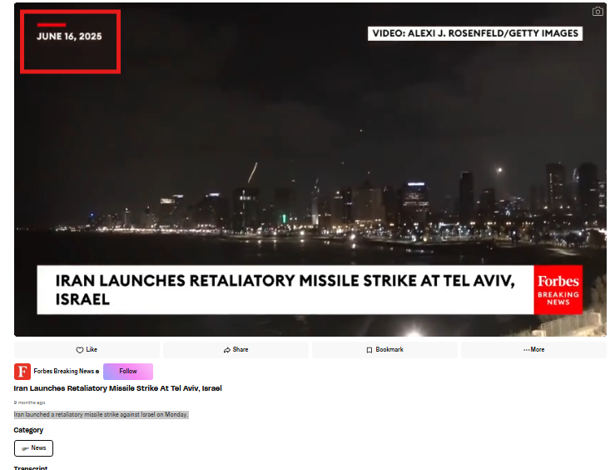Click the camera screenshot icon on video
Screen dimensions: 610x470
pos(598,12)
